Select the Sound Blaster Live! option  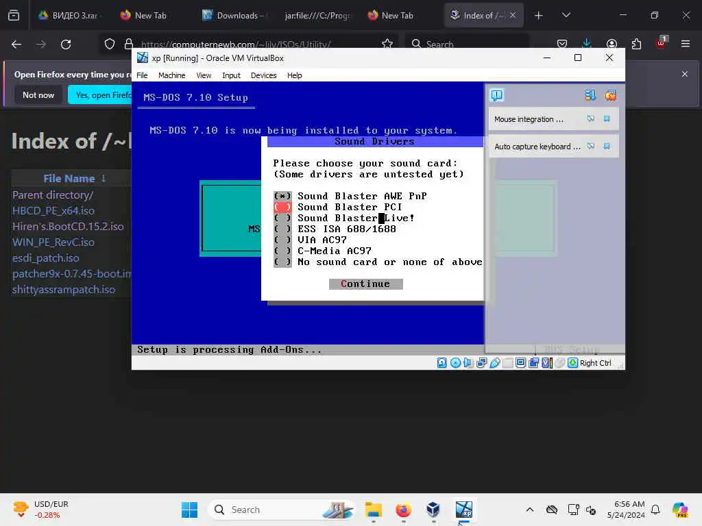(344, 218)
